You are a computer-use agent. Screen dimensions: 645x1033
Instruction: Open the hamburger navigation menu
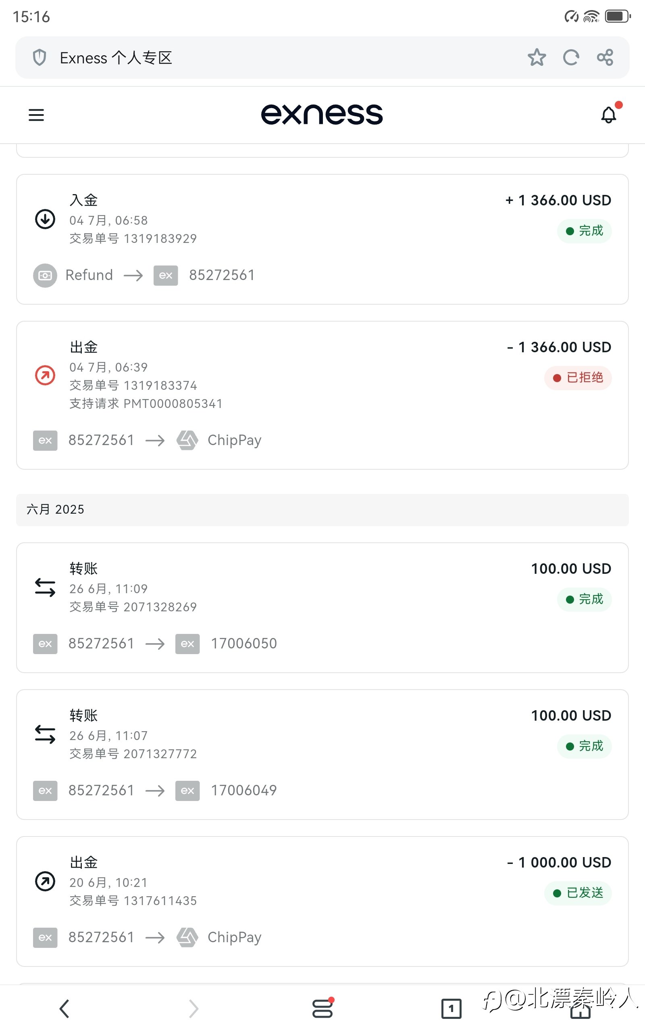click(36, 115)
